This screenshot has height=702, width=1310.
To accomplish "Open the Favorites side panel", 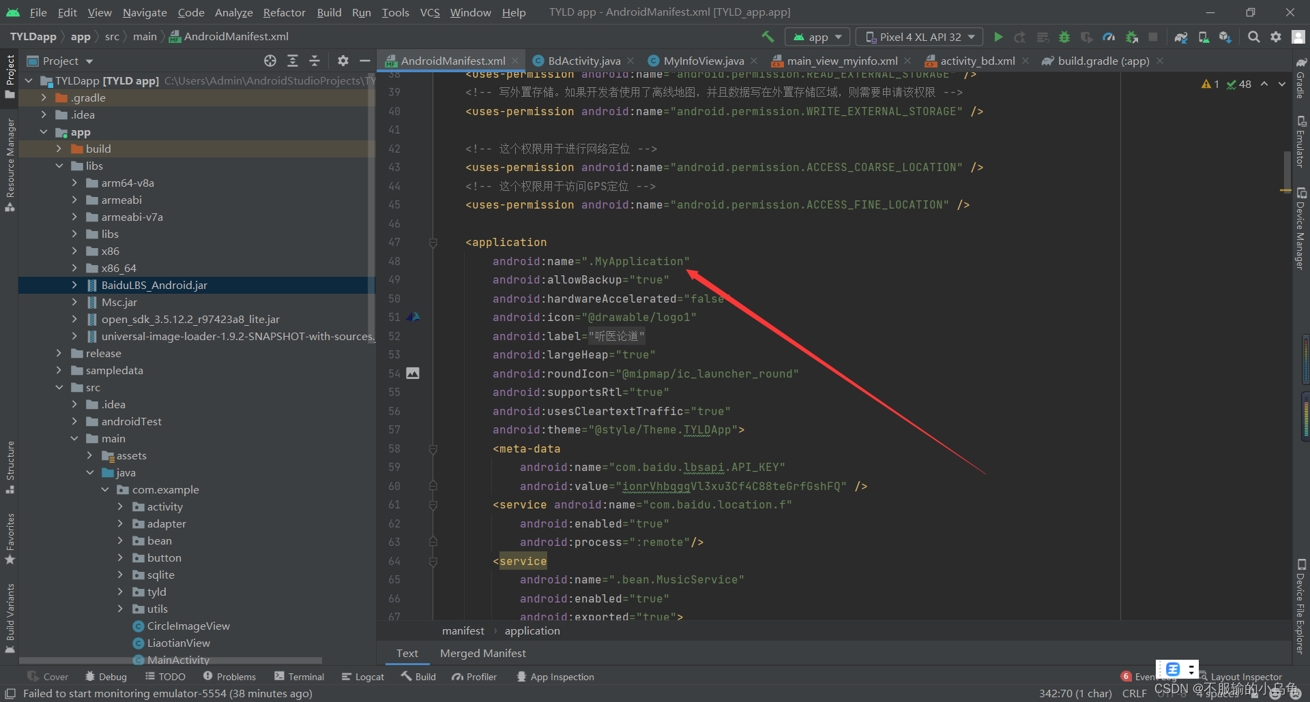I will click(10, 538).
